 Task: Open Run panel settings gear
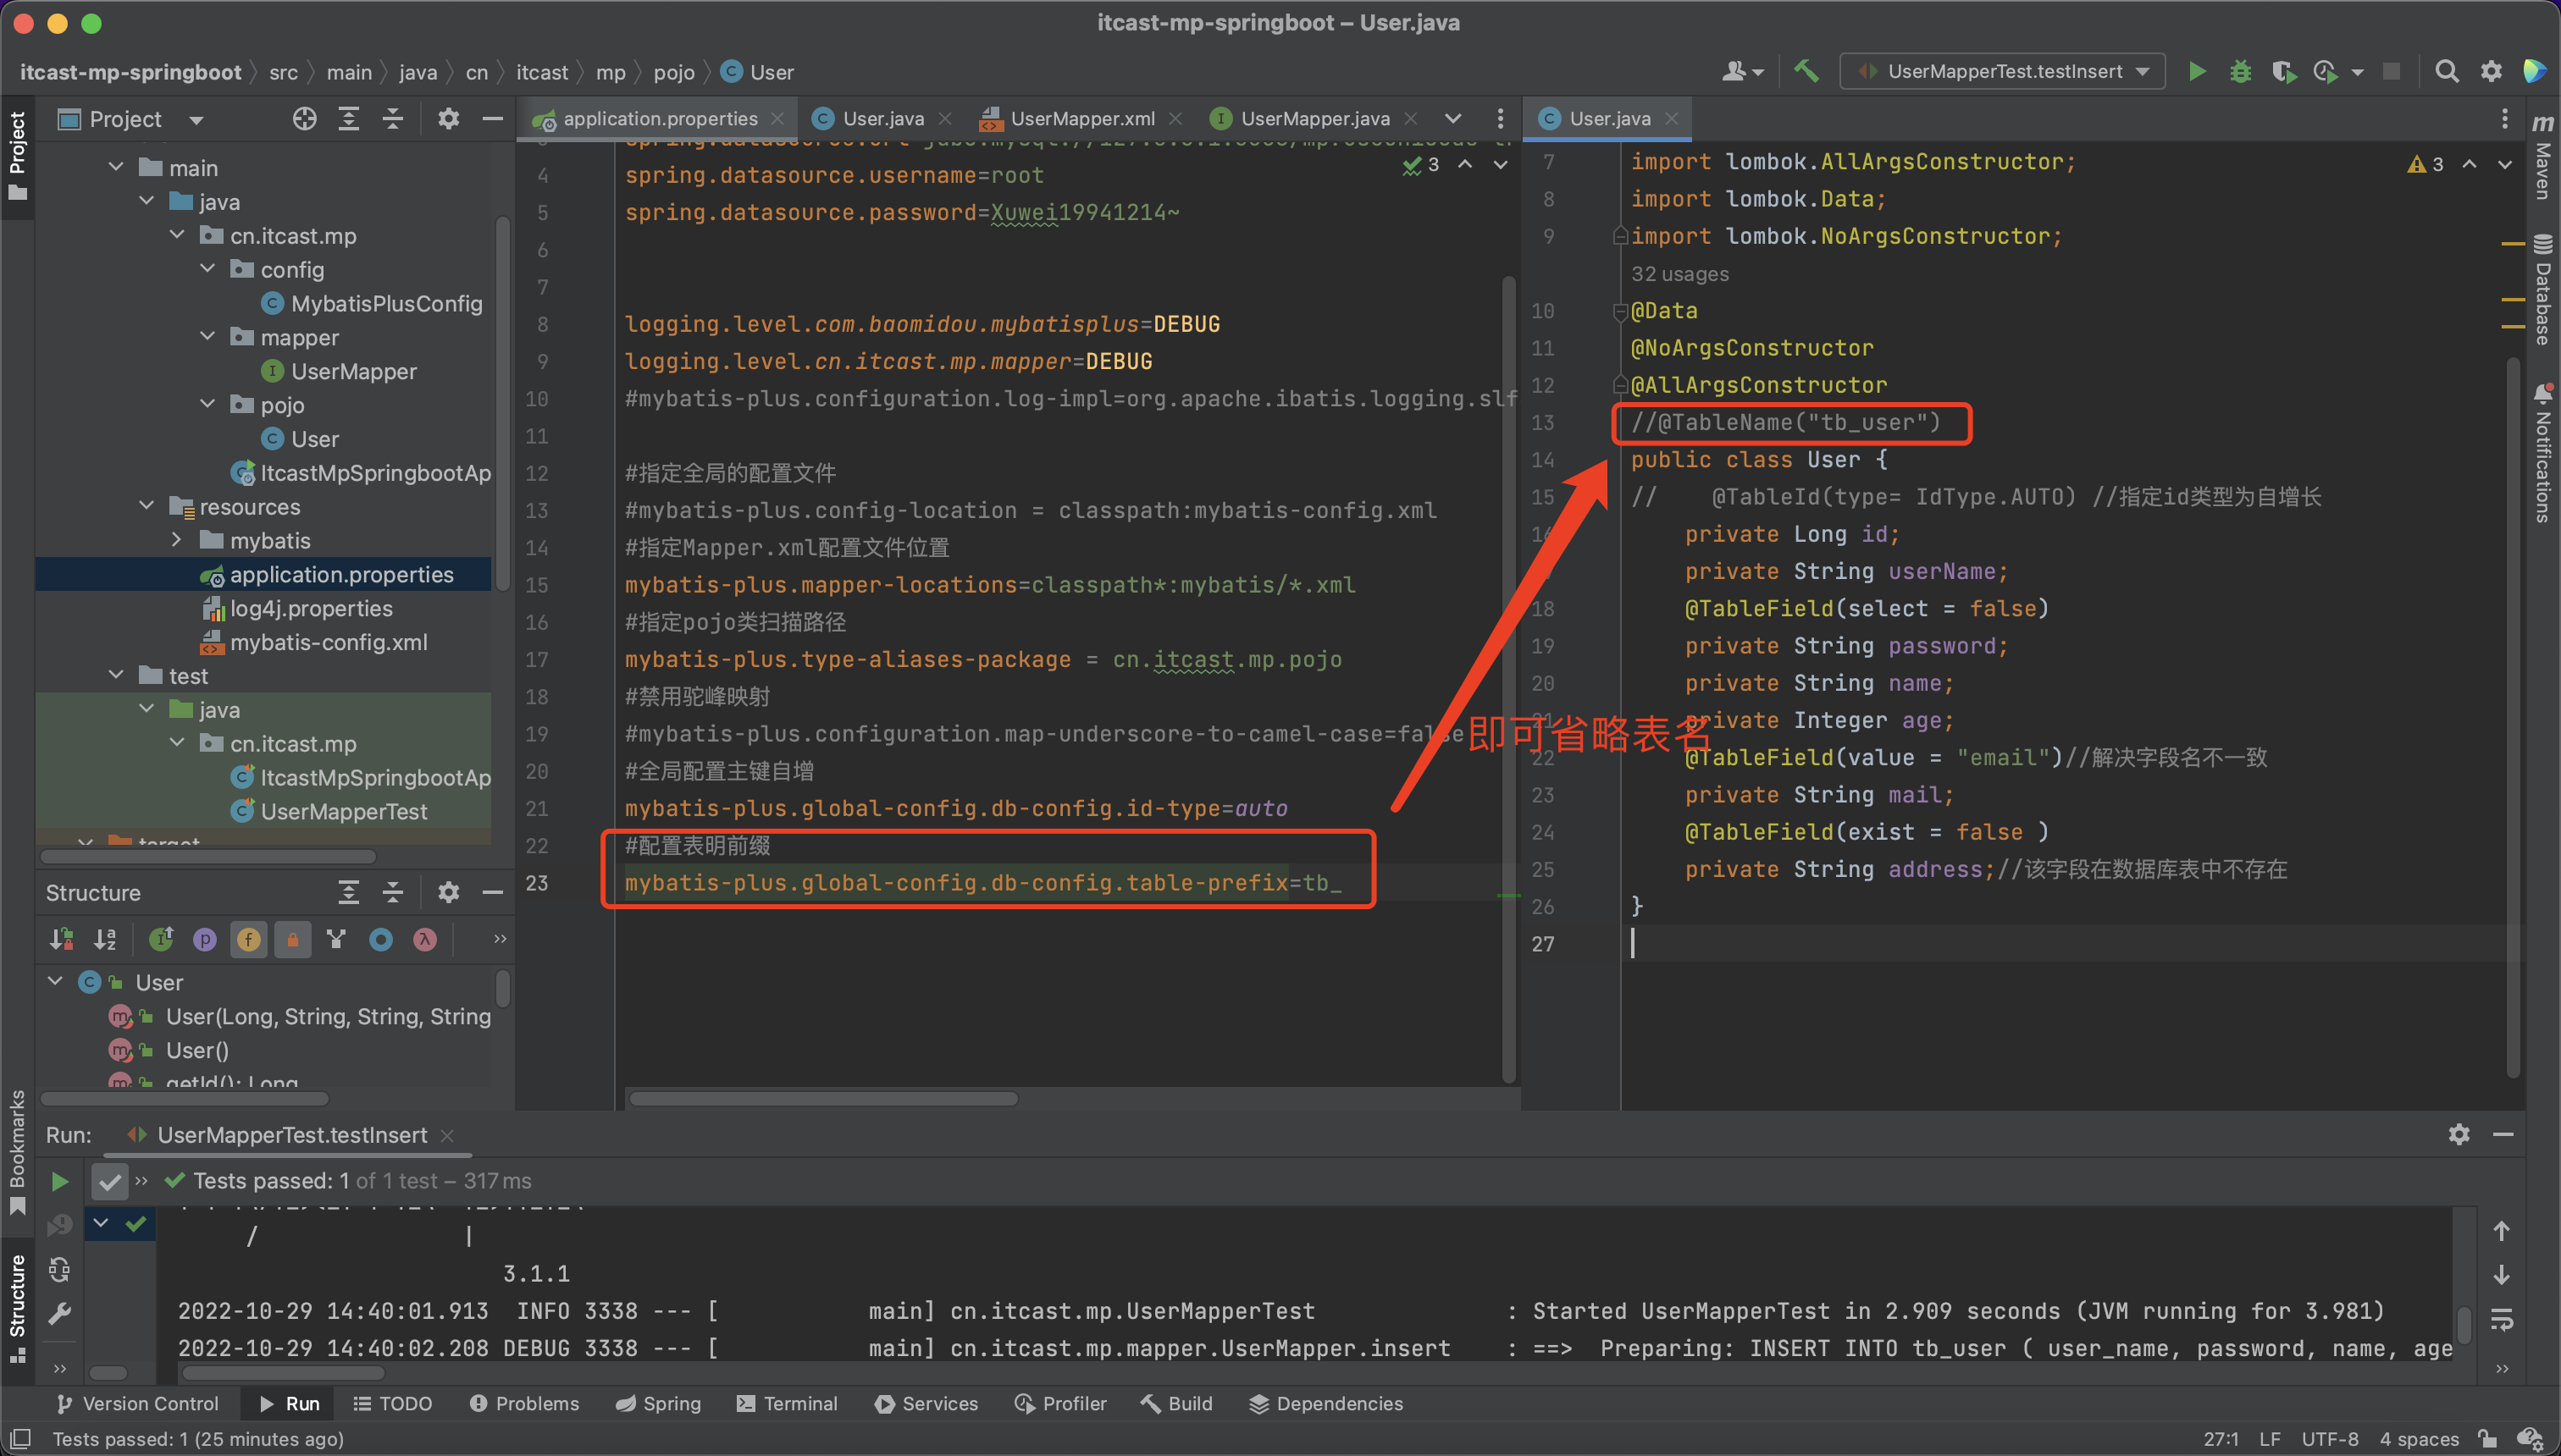coord(2459,1134)
